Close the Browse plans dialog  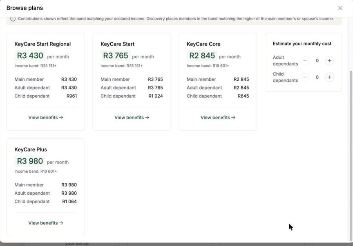coord(340,8)
